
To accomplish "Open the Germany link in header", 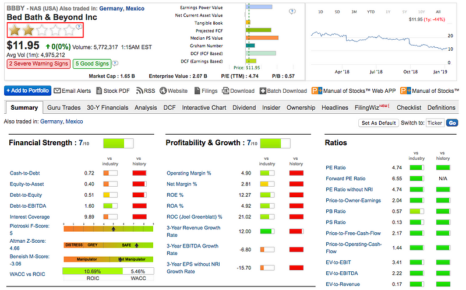I will click(111, 9).
